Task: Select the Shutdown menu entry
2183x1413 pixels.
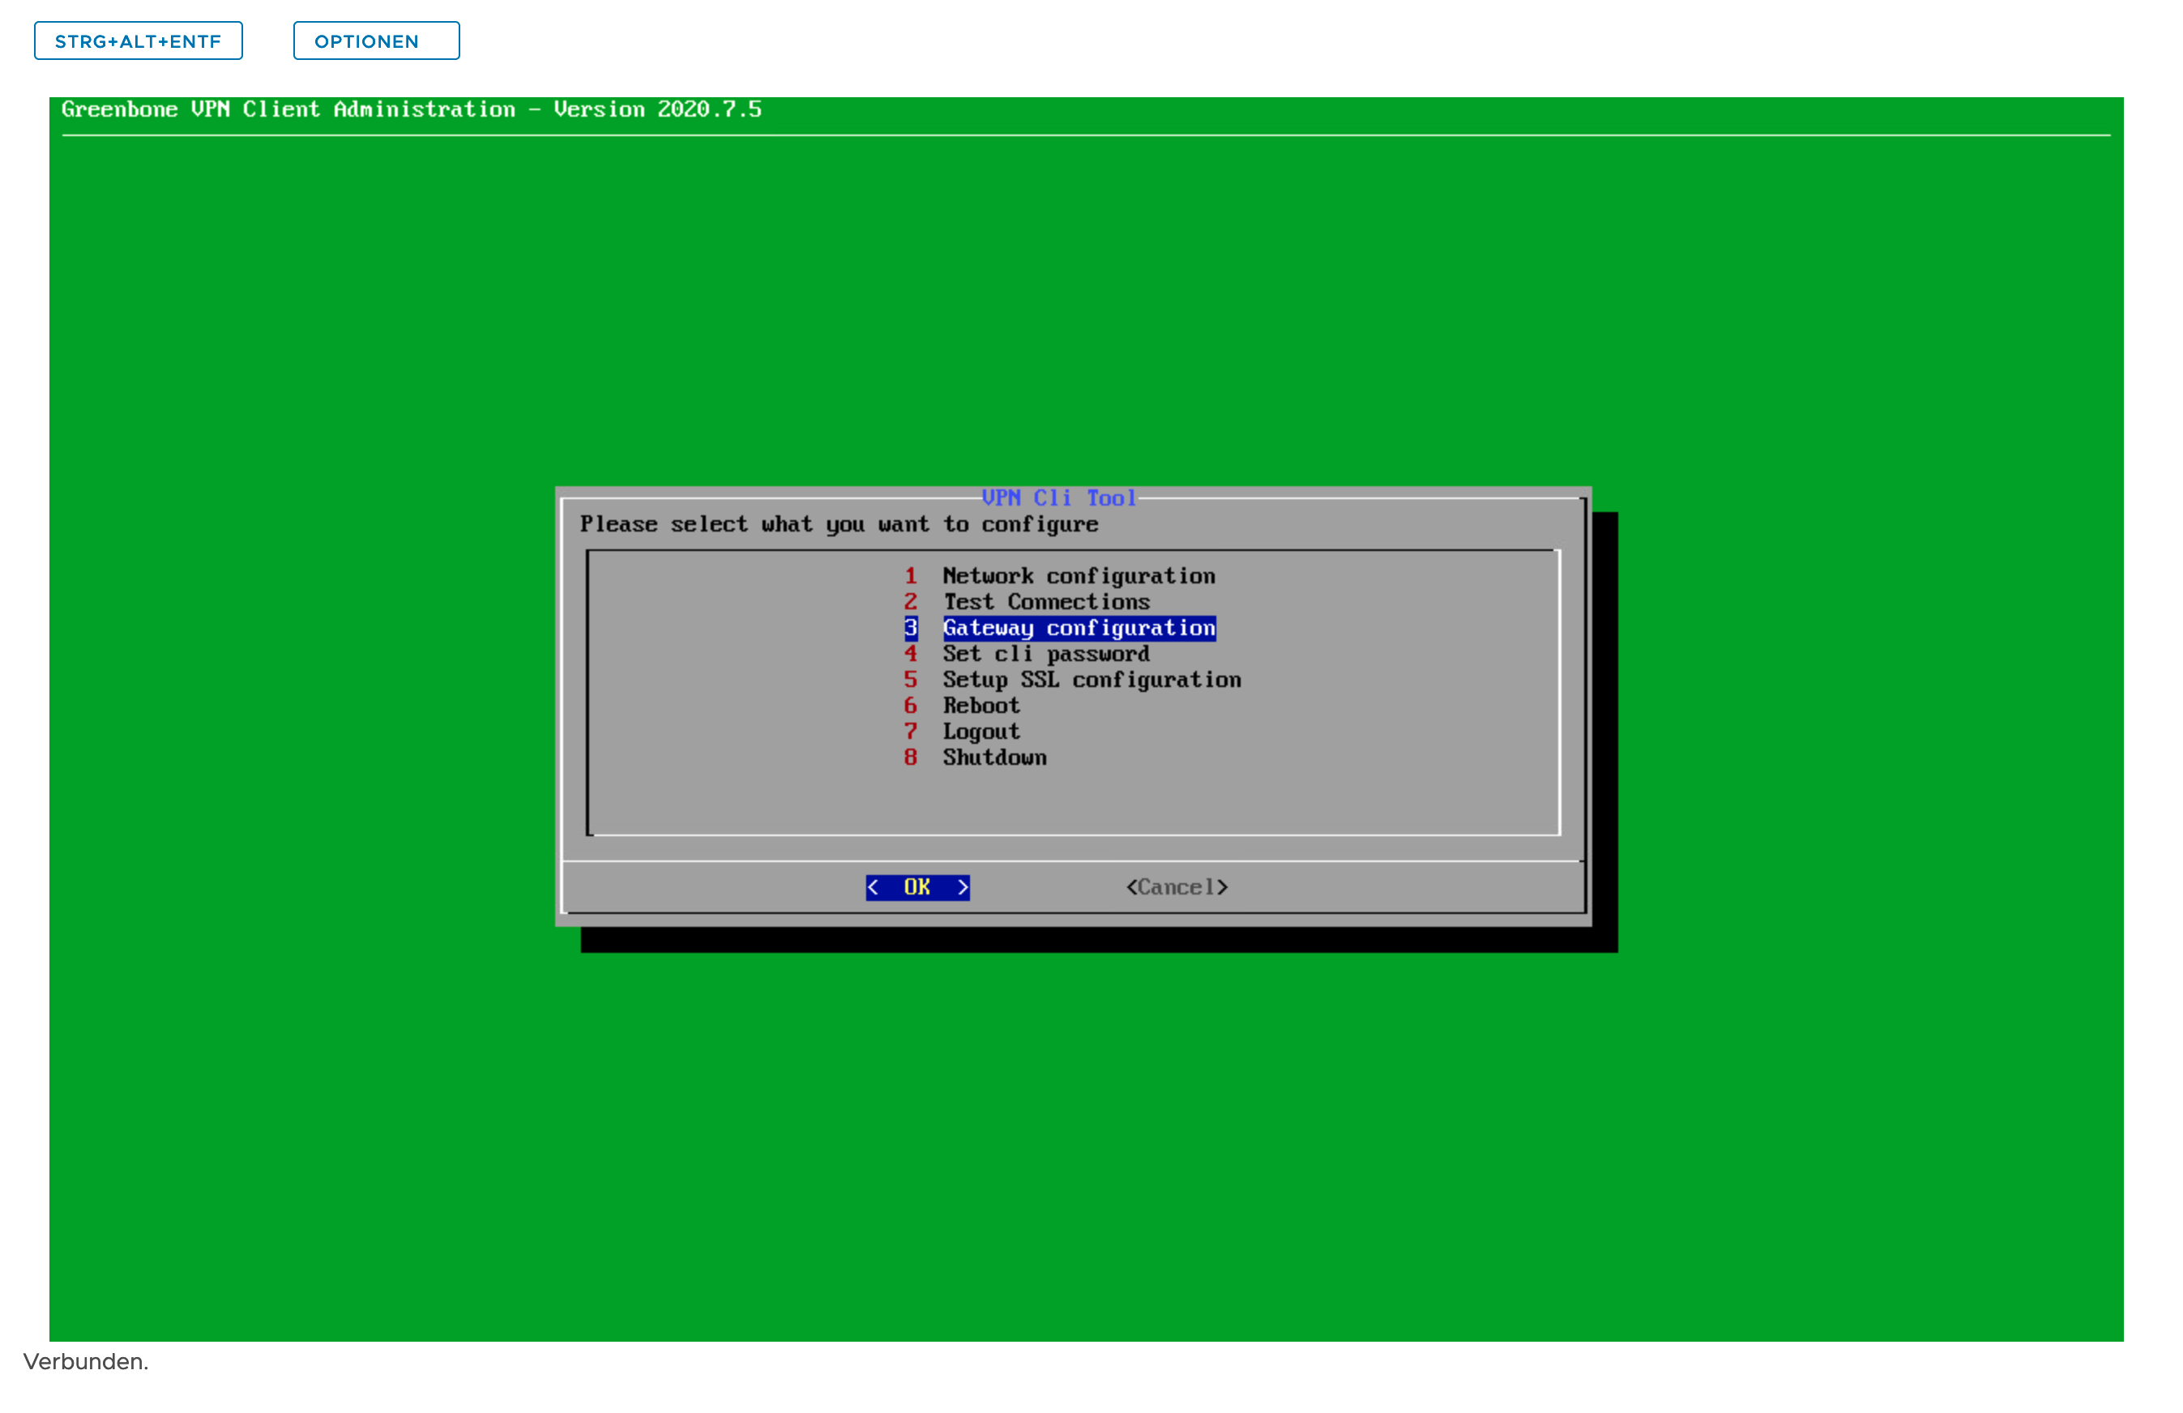Action: 975,758
